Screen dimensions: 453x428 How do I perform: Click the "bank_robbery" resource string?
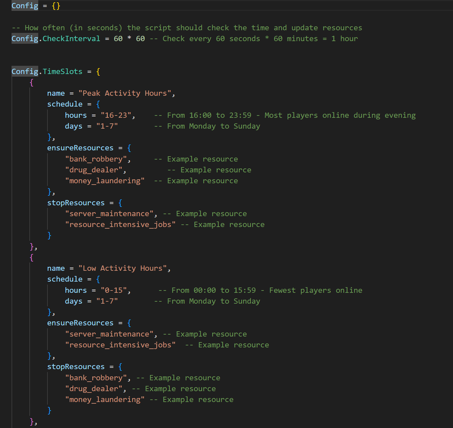(96, 159)
